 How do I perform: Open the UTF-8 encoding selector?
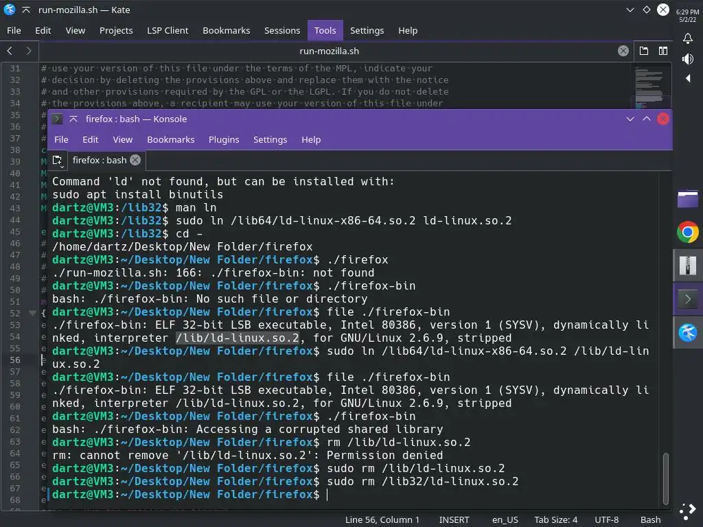607,519
